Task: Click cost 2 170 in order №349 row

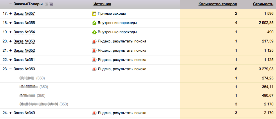Action: 269,113
